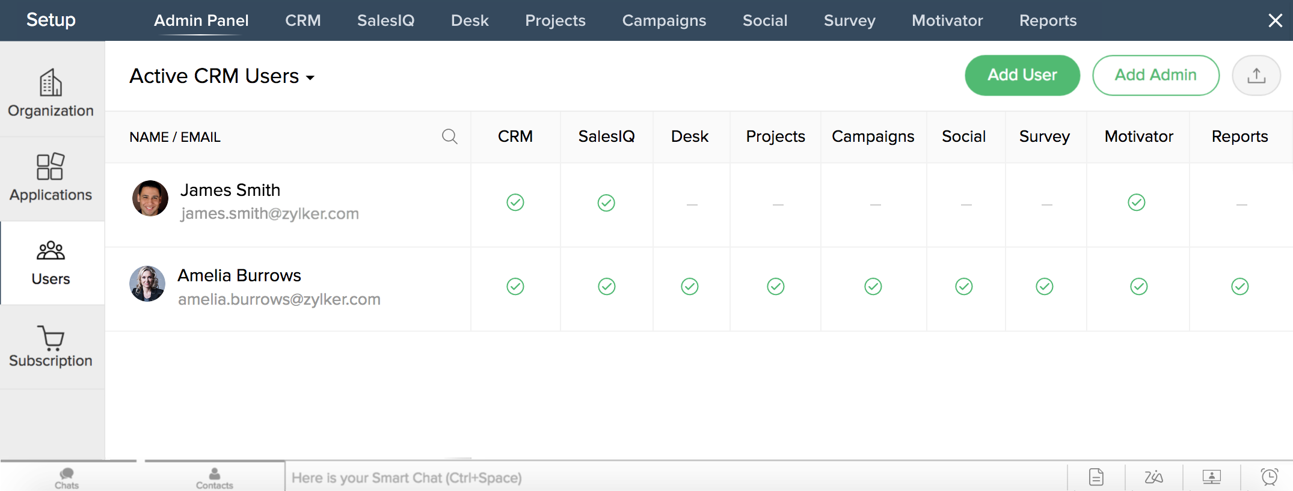Image resolution: width=1293 pixels, height=491 pixels.
Task: Enable Projects access for James Smith
Action: [x=778, y=205]
